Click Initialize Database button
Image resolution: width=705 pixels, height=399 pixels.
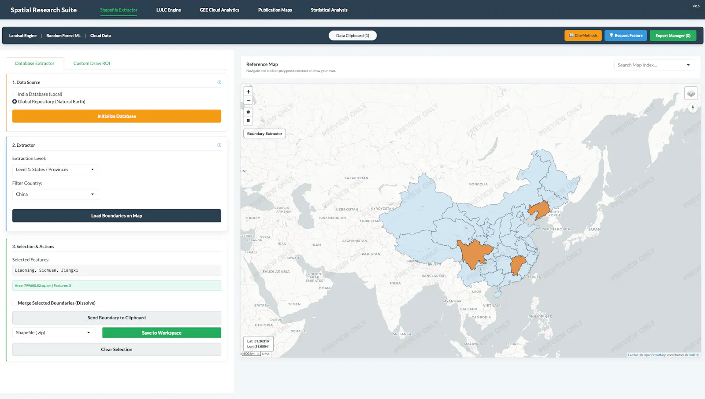117,116
